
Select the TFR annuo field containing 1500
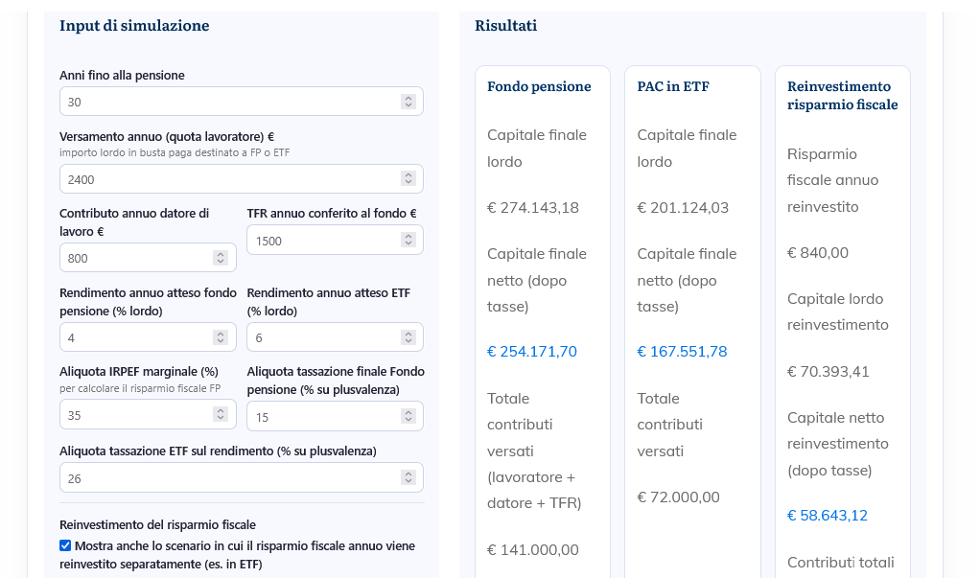tap(321, 241)
